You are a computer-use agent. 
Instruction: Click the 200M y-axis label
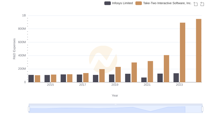click(x=22, y=69)
